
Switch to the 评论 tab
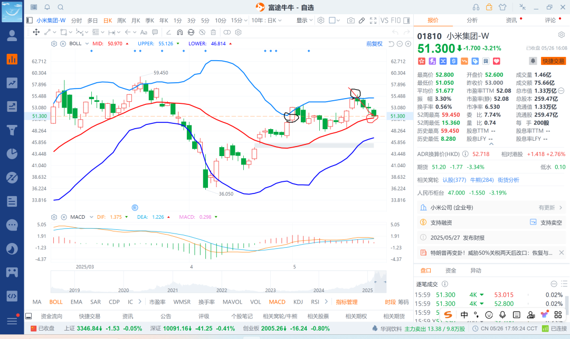[x=550, y=21]
